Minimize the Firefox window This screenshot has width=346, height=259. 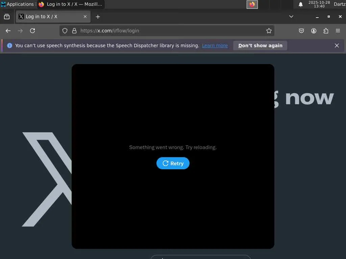tap(317, 17)
